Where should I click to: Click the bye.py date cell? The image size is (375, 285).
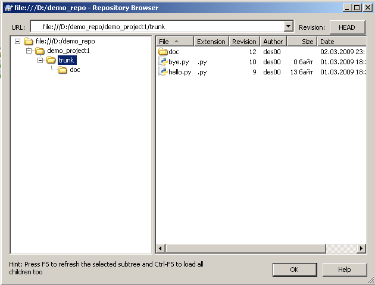pos(343,62)
